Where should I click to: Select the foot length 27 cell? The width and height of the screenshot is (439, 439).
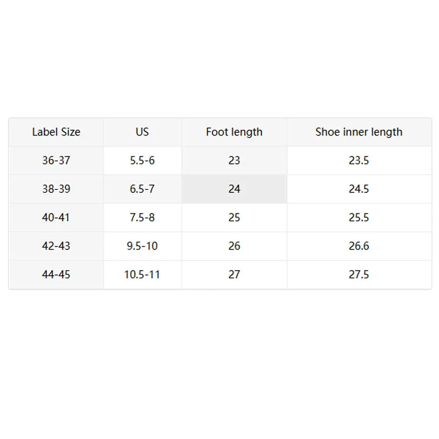234,275
